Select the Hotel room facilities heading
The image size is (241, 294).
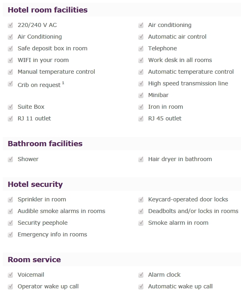tap(48, 10)
